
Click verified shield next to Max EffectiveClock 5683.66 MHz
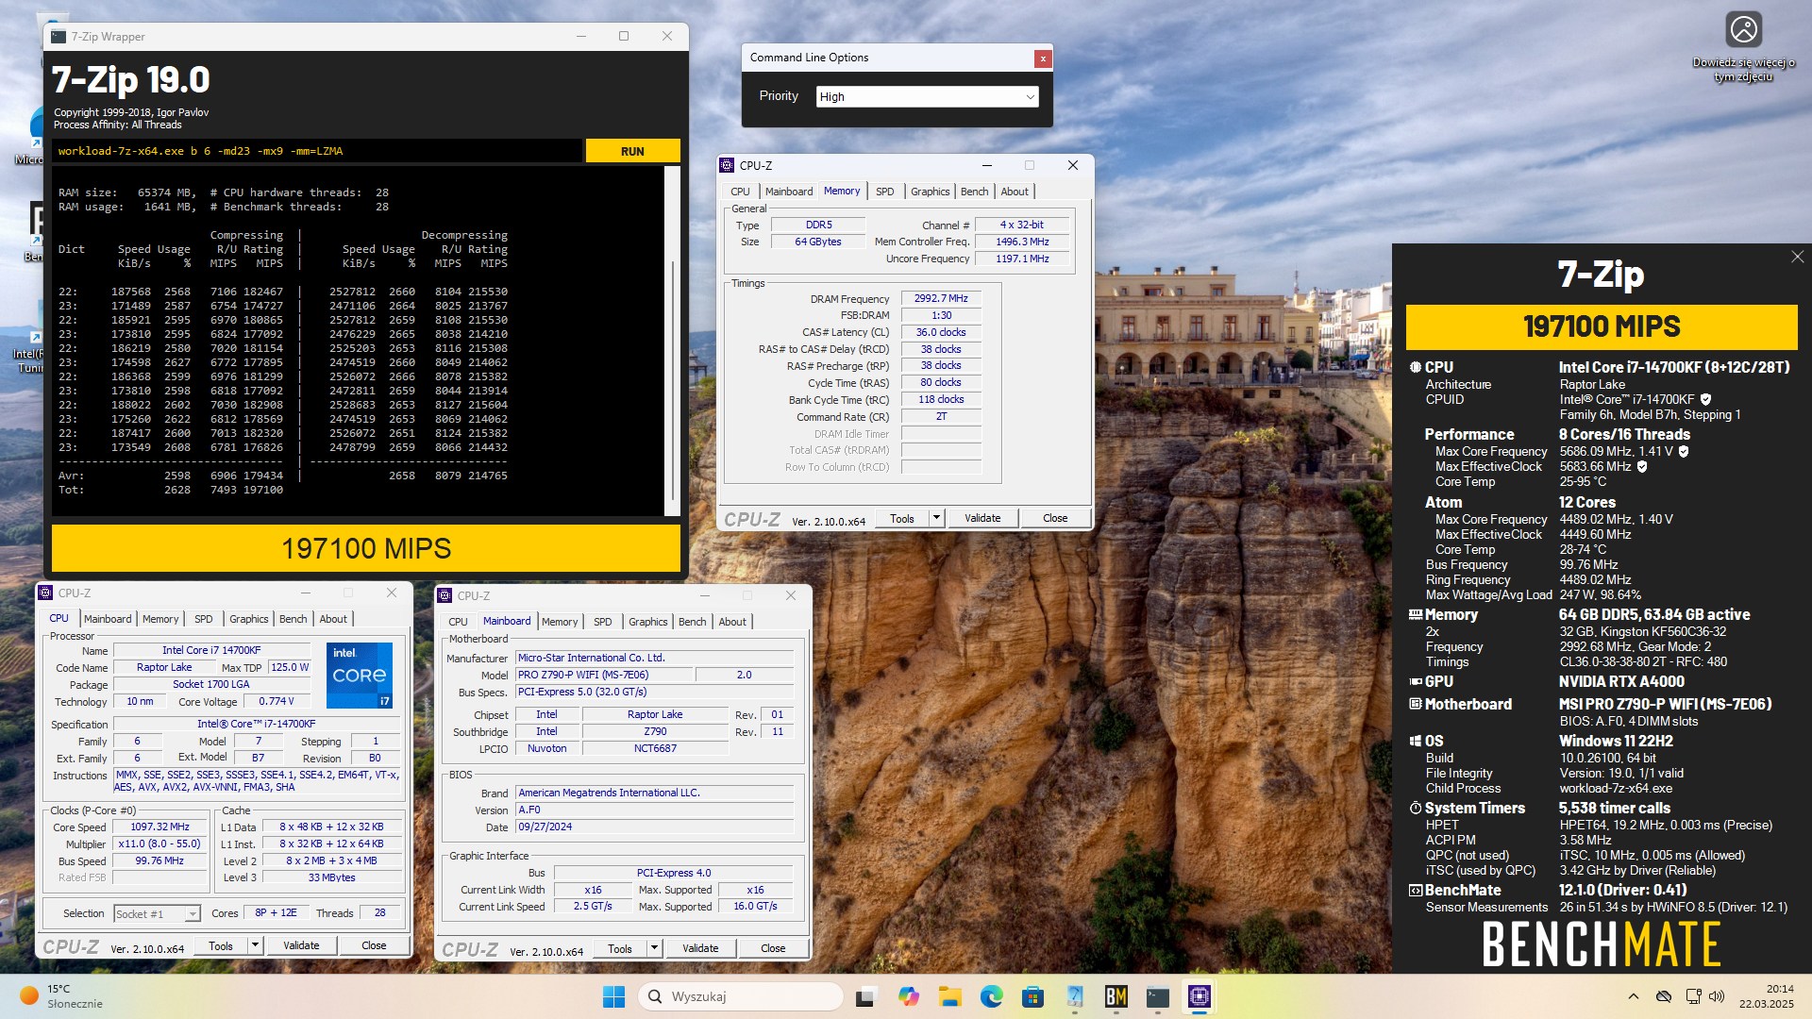[1642, 466]
